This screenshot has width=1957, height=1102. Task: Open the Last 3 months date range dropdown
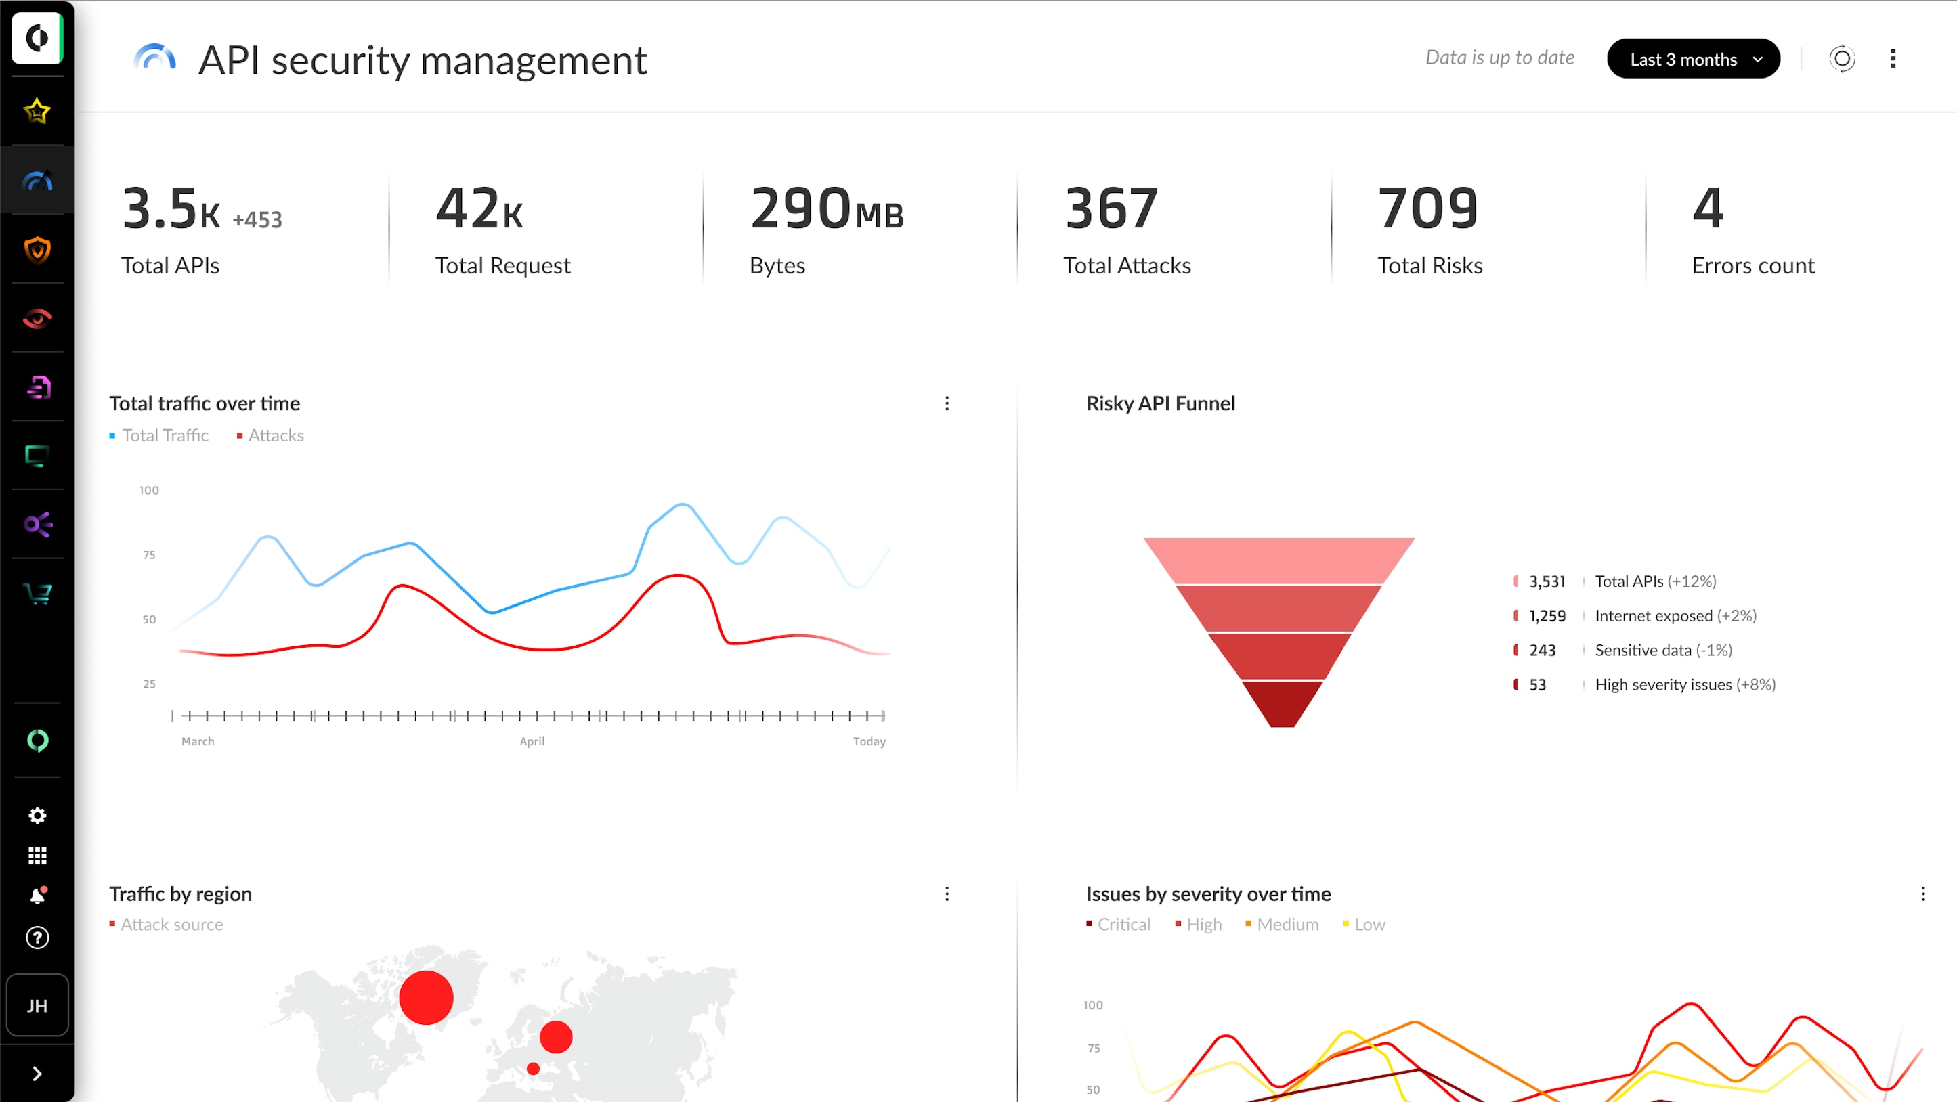[1691, 58]
